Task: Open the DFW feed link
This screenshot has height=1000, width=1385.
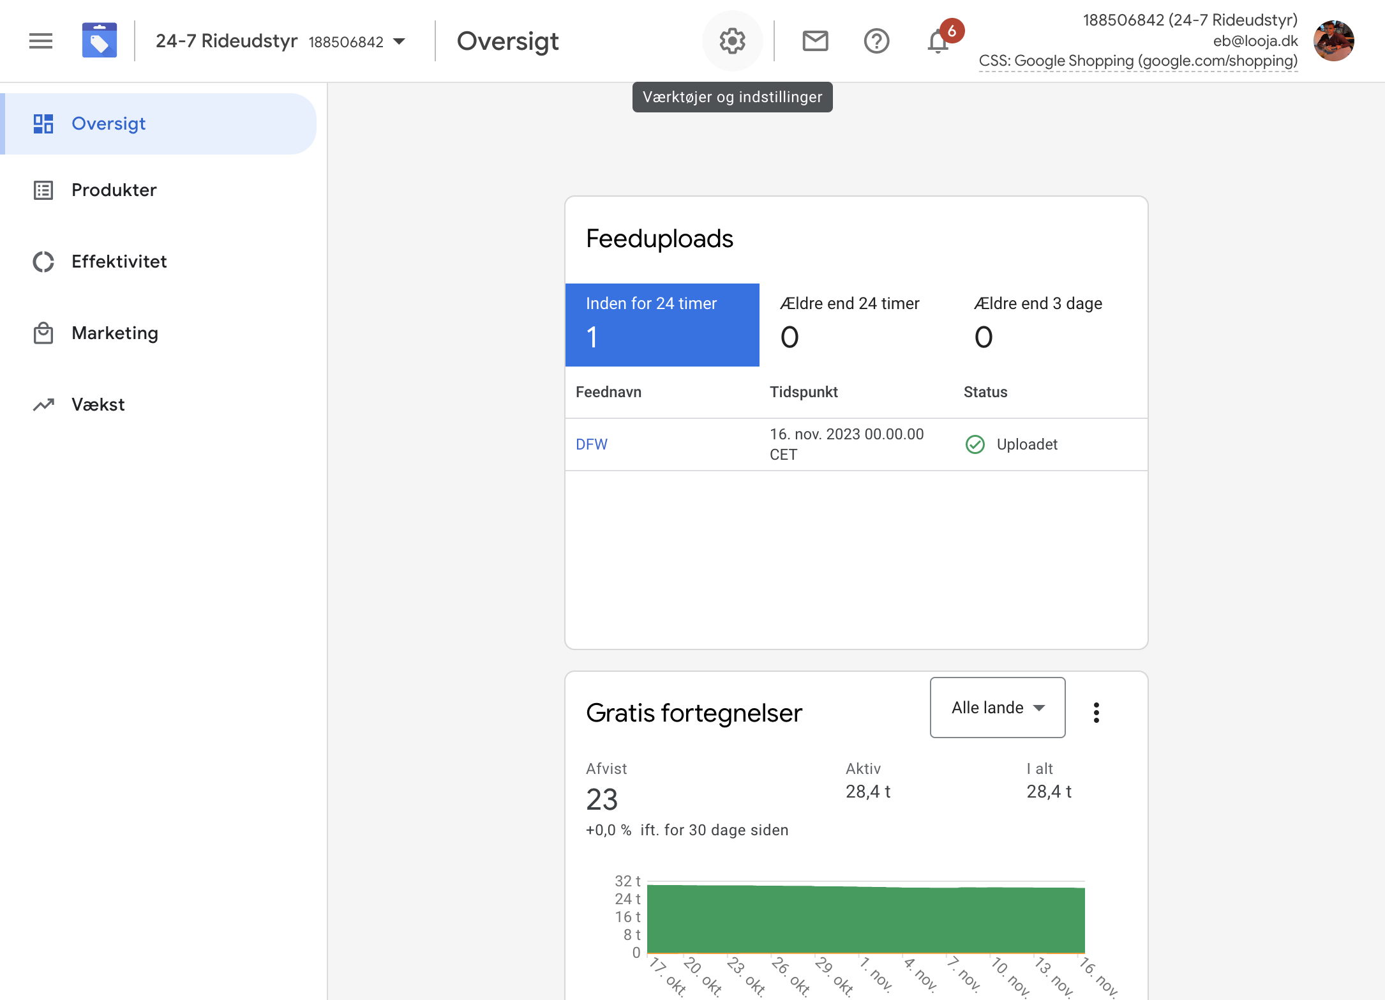Action: [592, 444]
